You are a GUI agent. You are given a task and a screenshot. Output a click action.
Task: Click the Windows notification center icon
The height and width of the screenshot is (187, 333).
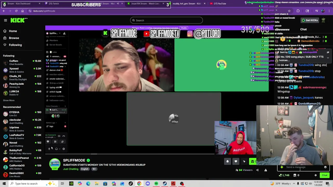[x=328, y=184]
